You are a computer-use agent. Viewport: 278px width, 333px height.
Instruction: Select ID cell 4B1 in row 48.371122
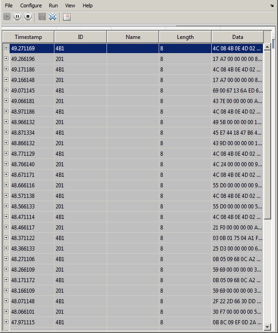click(x=80, y=238)
